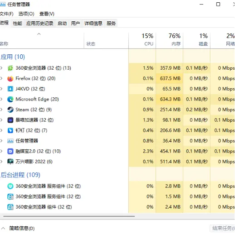The image size is (235, 234).
Task: Click the first 360安全浏览器 服务组件 icon
Action: click(x=10, y=186)
